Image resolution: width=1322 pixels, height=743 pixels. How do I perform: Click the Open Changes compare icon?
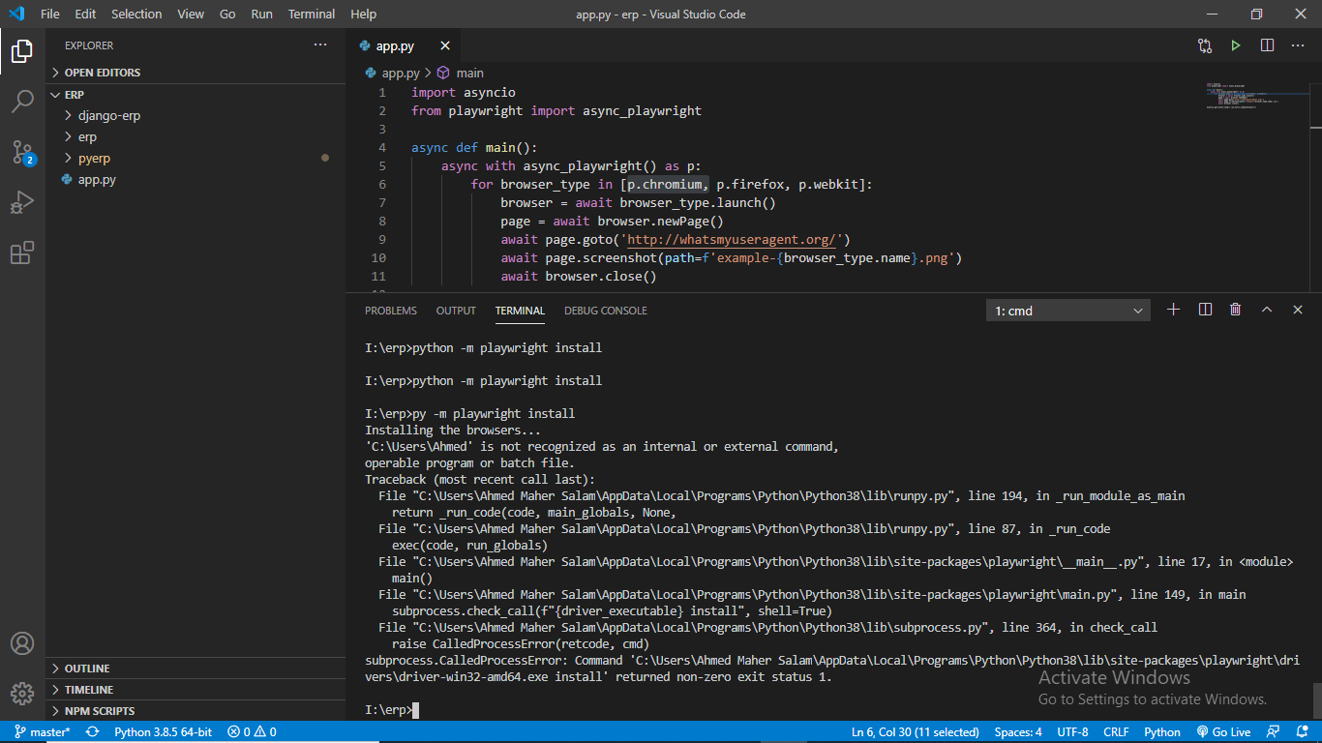[x=1205, y=45]
